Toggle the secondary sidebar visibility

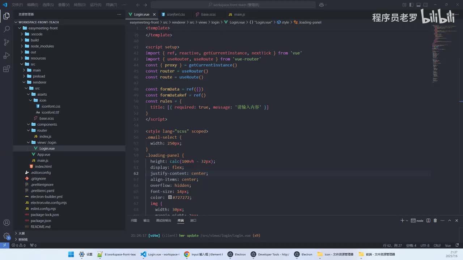click(425, 5)
